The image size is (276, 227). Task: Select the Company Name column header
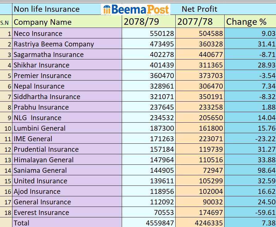(43, 22)
